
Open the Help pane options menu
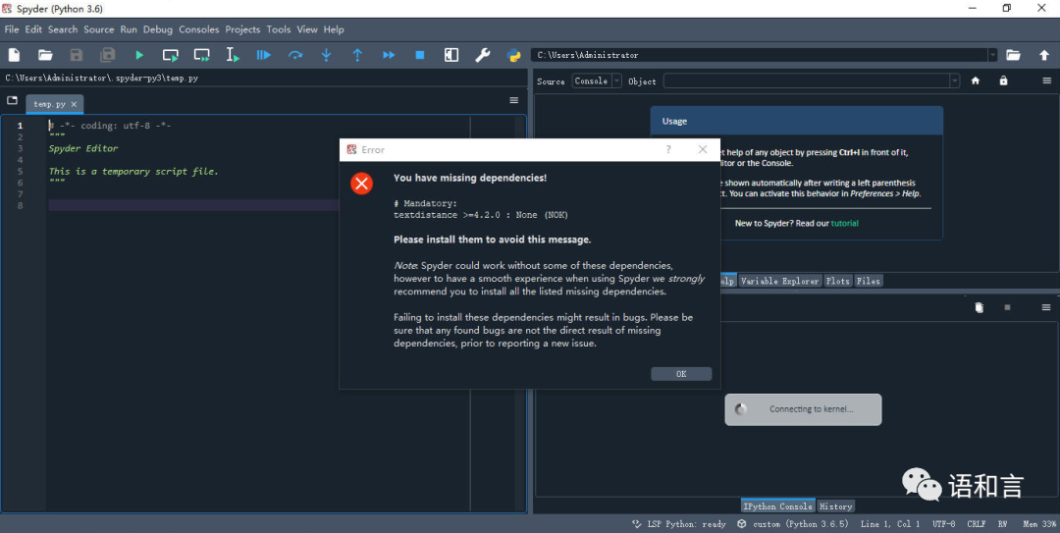click(1046, 80)
